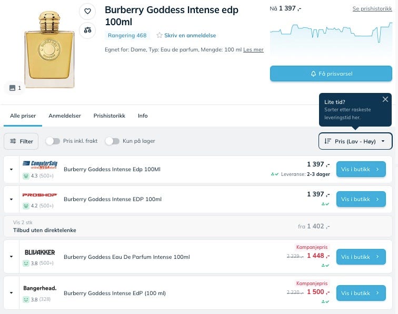398x314 pixels.
Task: Toggle Pris inkl. frakt switch
Action: [53, 141]
